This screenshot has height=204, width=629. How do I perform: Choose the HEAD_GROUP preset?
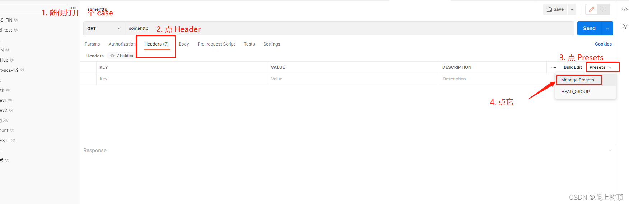[576, 92]
